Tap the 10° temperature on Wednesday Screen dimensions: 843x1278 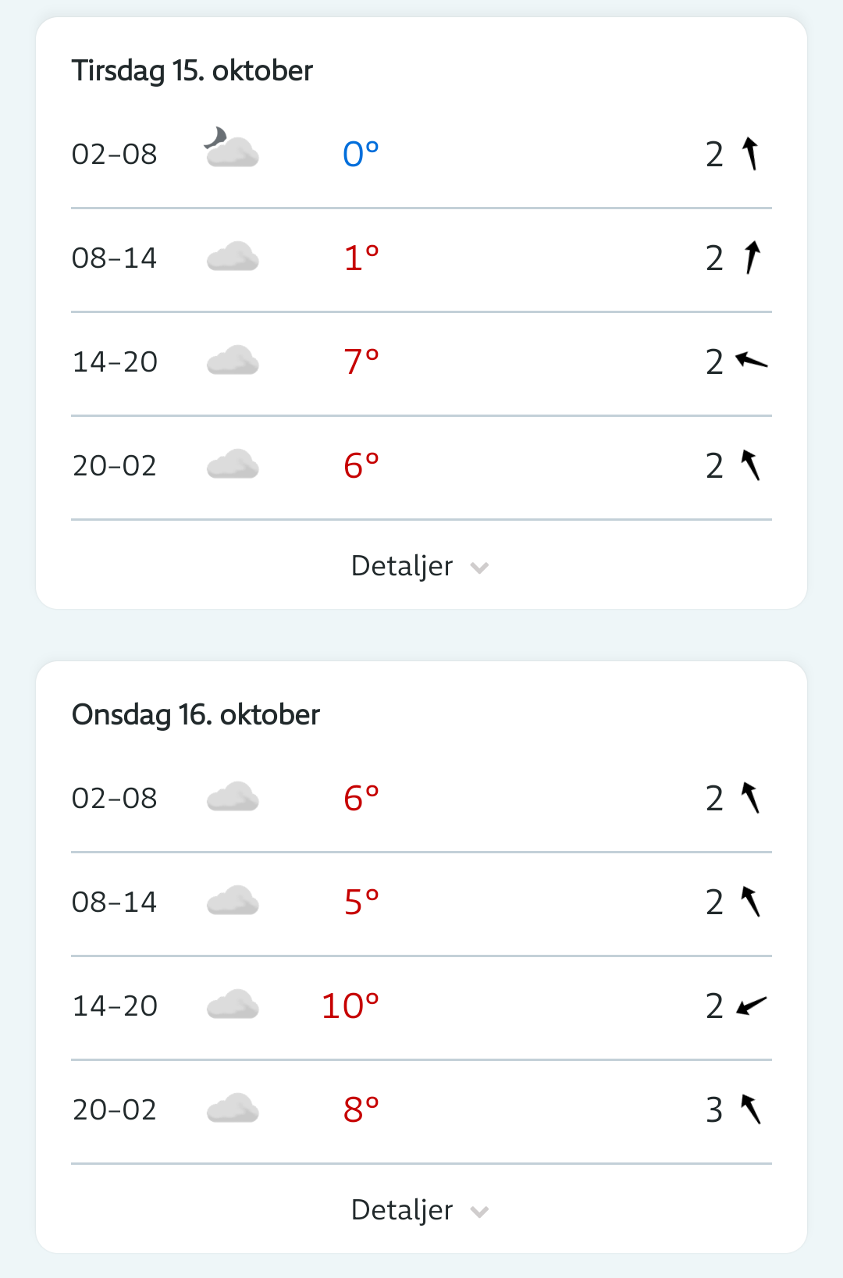pyautogui.click(x=350, y=1006)
